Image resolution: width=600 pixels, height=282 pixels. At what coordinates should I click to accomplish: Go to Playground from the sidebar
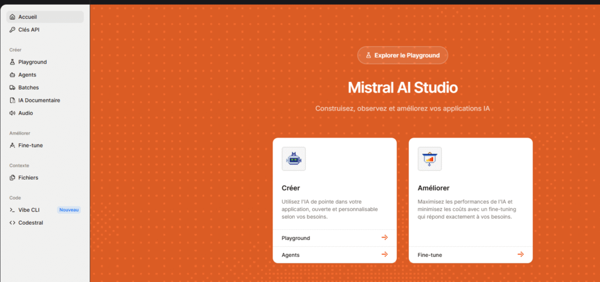45,62
